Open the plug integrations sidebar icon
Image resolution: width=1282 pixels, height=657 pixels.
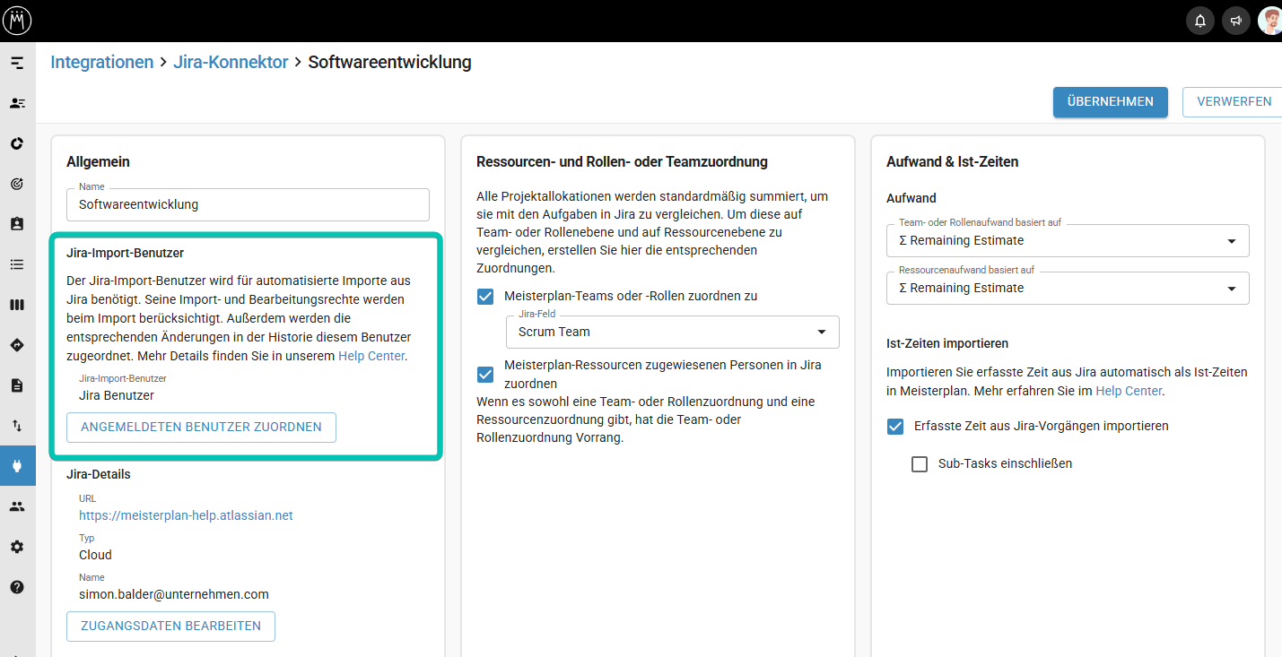tap(17, 466)
